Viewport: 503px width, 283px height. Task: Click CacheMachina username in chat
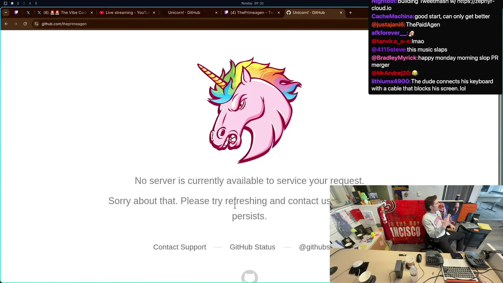[393, 17]
